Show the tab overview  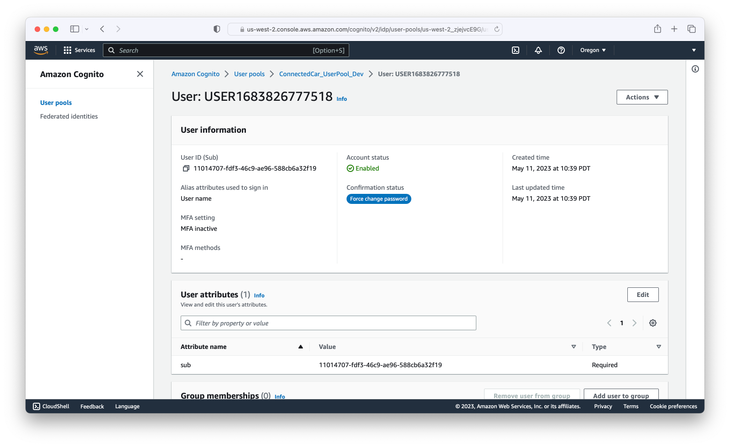pyautogui.click(x=692, y=29)
